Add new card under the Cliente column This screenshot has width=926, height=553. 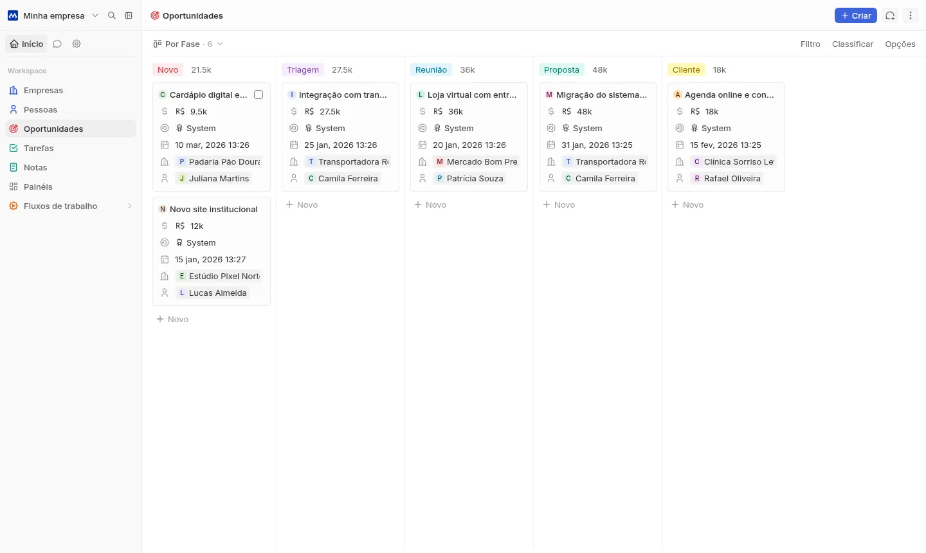tap(687, 204)
